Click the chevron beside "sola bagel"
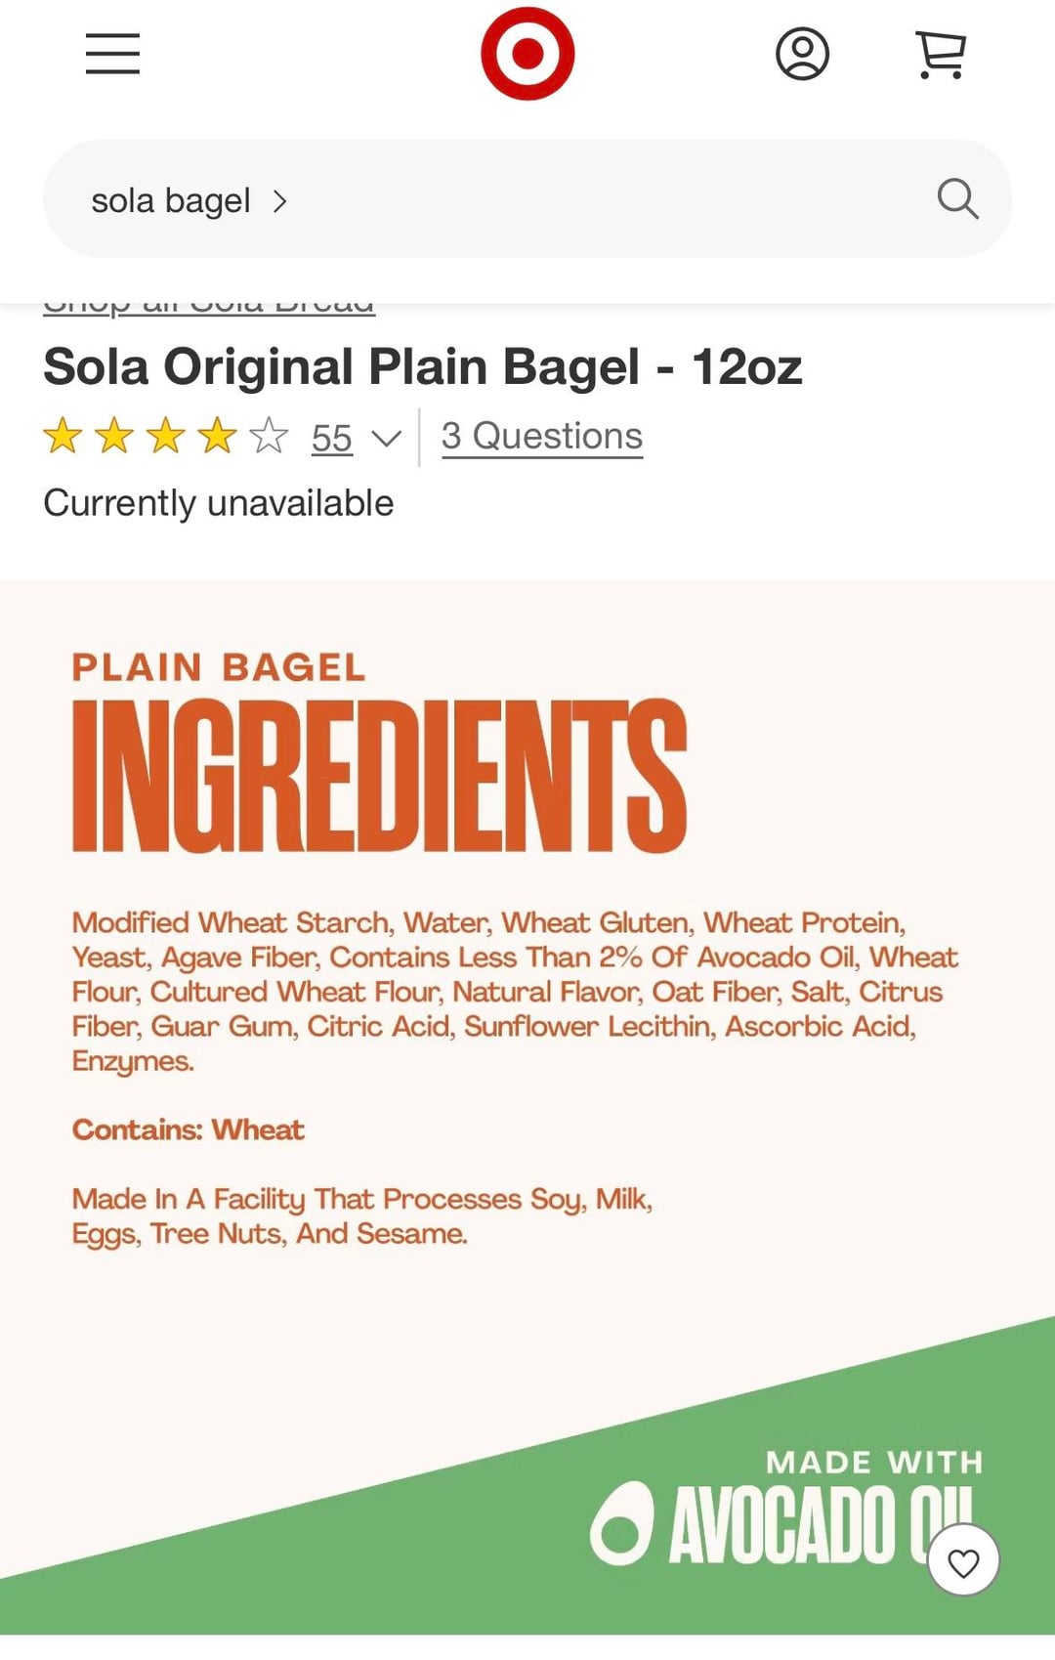 point(280,201)
